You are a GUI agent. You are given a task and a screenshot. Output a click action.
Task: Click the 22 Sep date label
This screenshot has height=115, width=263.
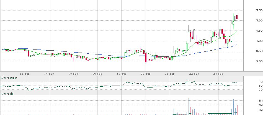point(194,74)
